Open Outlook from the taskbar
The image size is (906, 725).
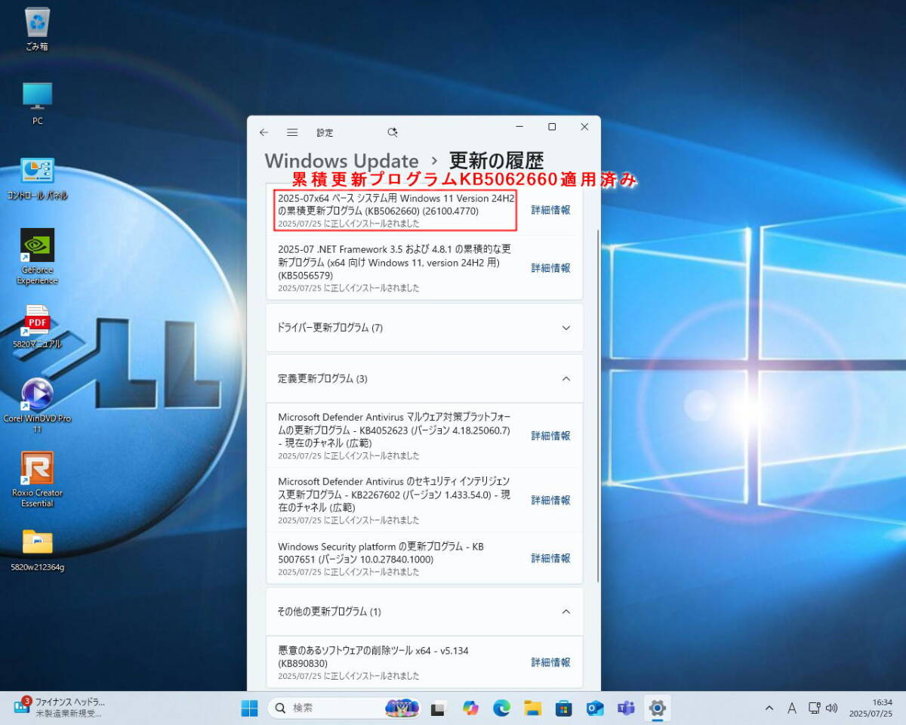pyautogui.click(x=595, y=708)
